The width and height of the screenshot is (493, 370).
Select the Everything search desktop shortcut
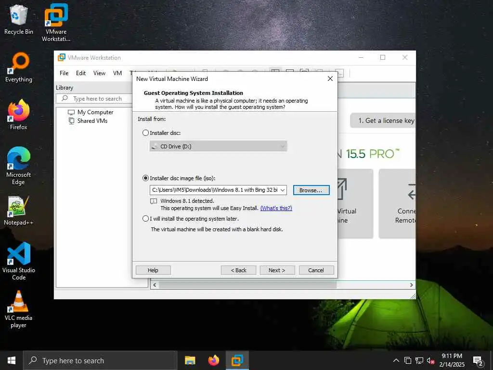19,67
